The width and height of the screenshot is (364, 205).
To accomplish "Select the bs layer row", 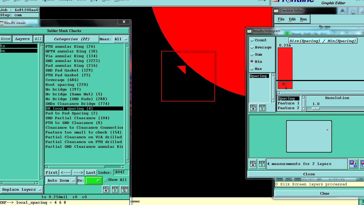I will [x=19, y=51].
